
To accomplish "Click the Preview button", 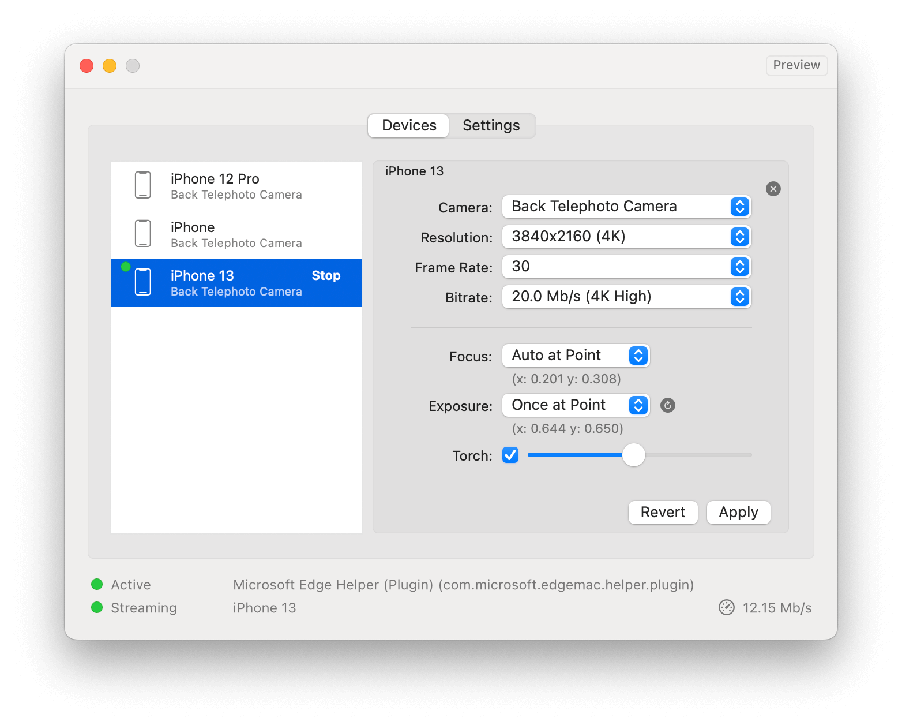I will (x=796, y=65).
